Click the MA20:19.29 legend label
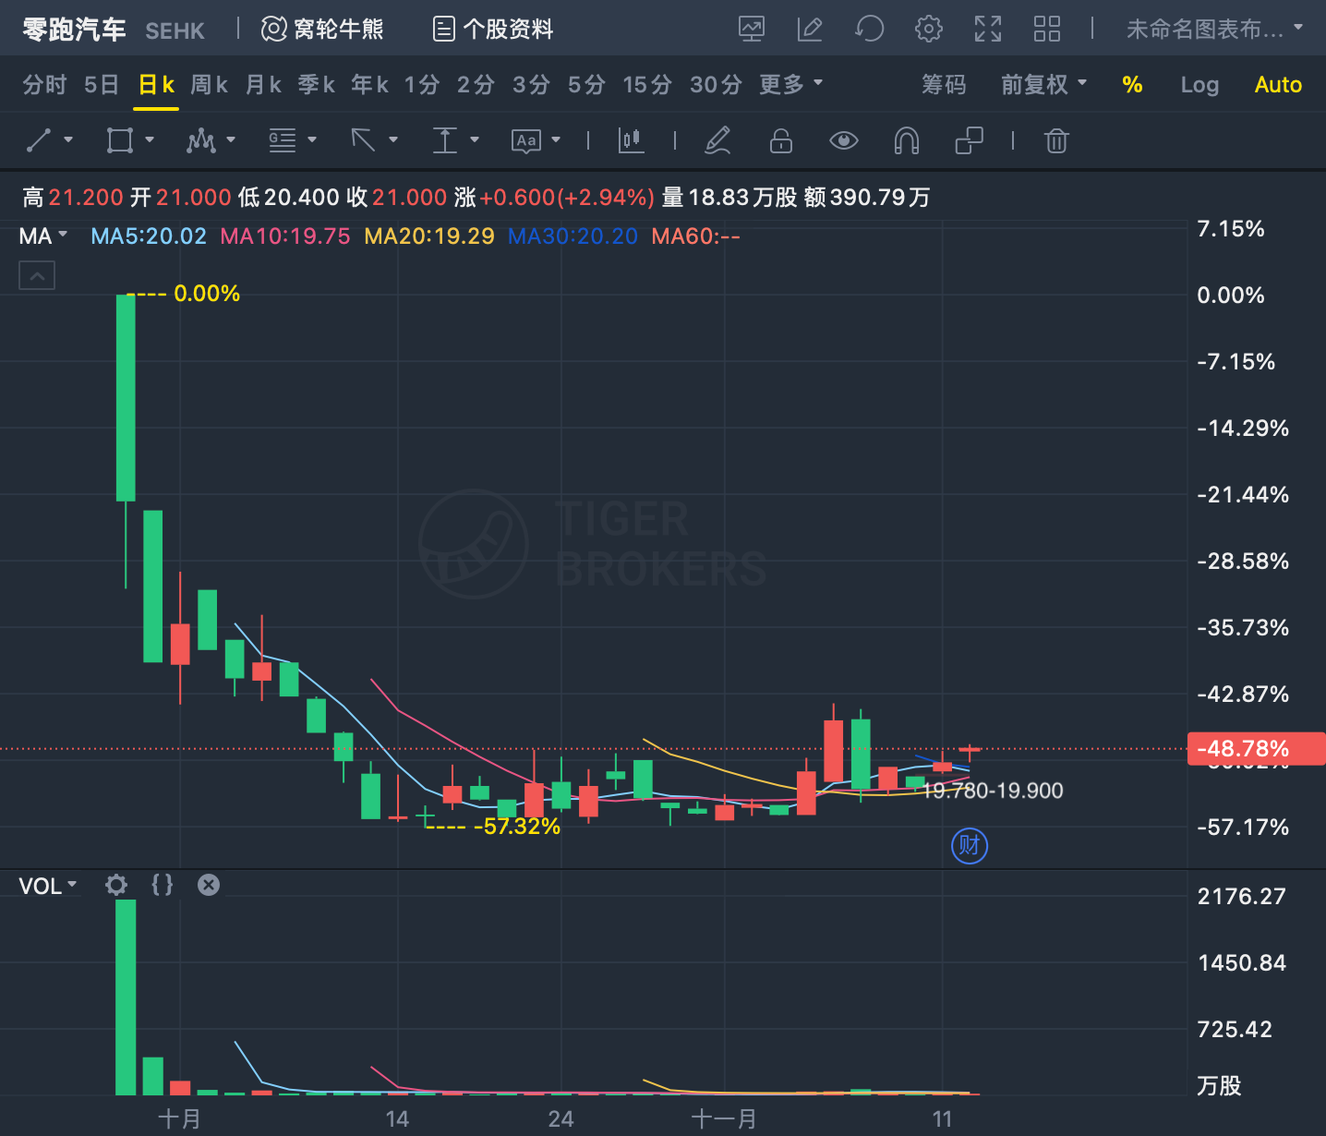The image size is (1326, 1136). pyautogui.click(x=429, y=236)
